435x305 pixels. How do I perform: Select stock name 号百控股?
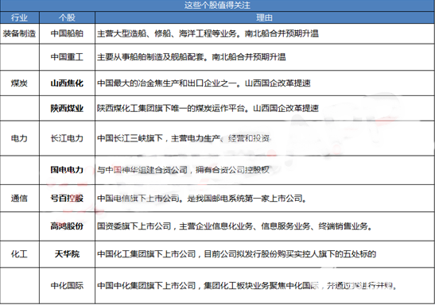click(x=67, y=199)
